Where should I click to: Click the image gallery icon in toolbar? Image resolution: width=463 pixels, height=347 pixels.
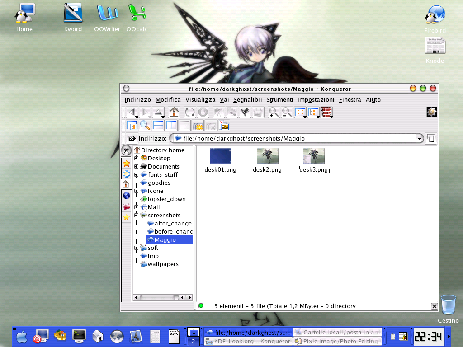click(224, 126)
